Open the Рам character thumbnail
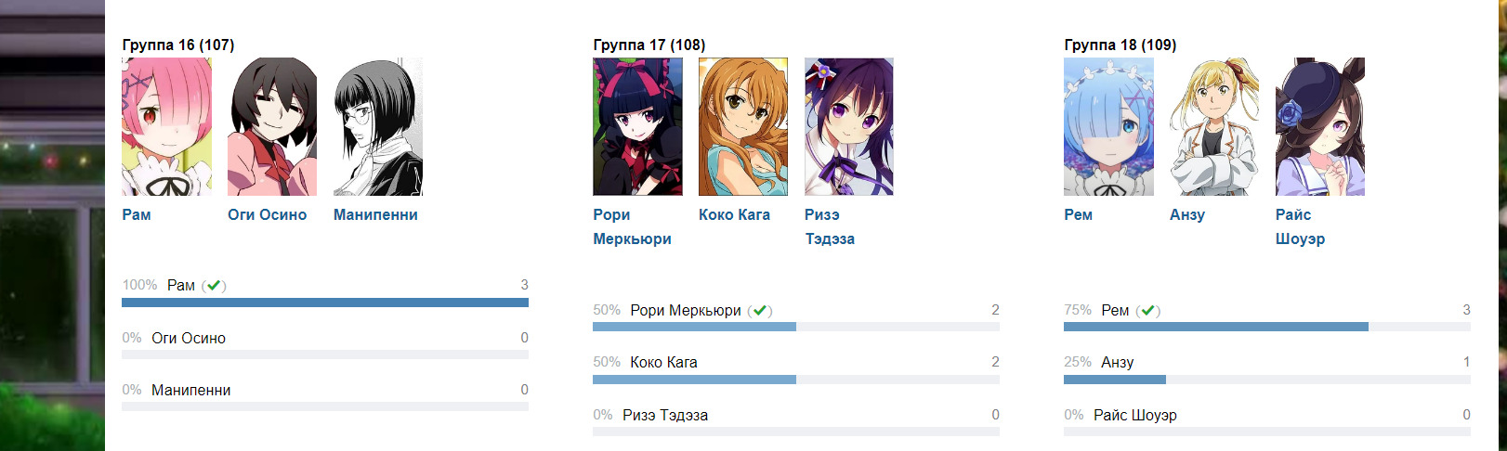1507x451 pixels. coord(166,127)
